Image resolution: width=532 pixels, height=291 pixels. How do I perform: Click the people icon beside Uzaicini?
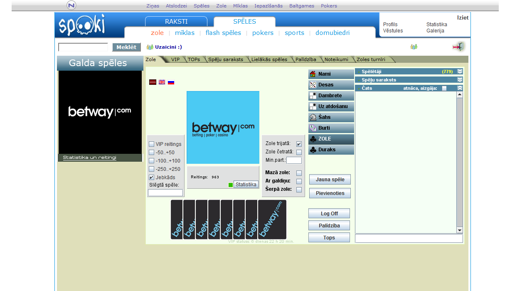(x=150, y=47)
